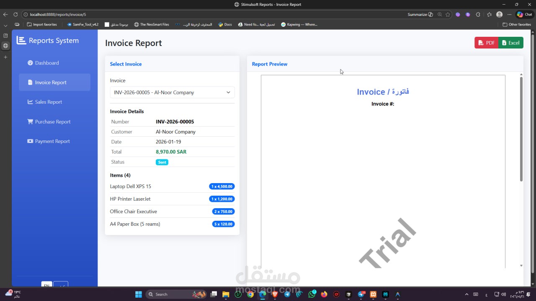The image size is (536, 301).
Task: Click the browser address bar URL
Action: (x=58, y=14)
